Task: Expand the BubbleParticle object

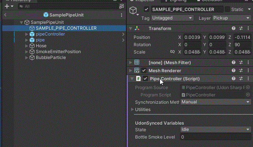Action: pos(26,58)
